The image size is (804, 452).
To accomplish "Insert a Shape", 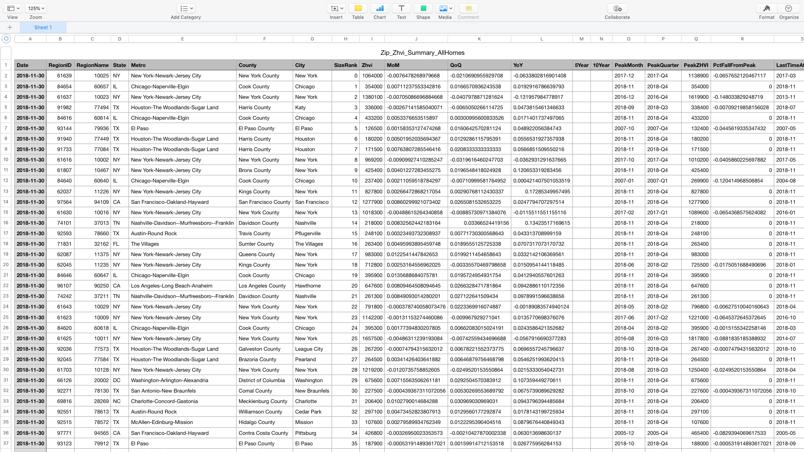I will click(423, 8).
